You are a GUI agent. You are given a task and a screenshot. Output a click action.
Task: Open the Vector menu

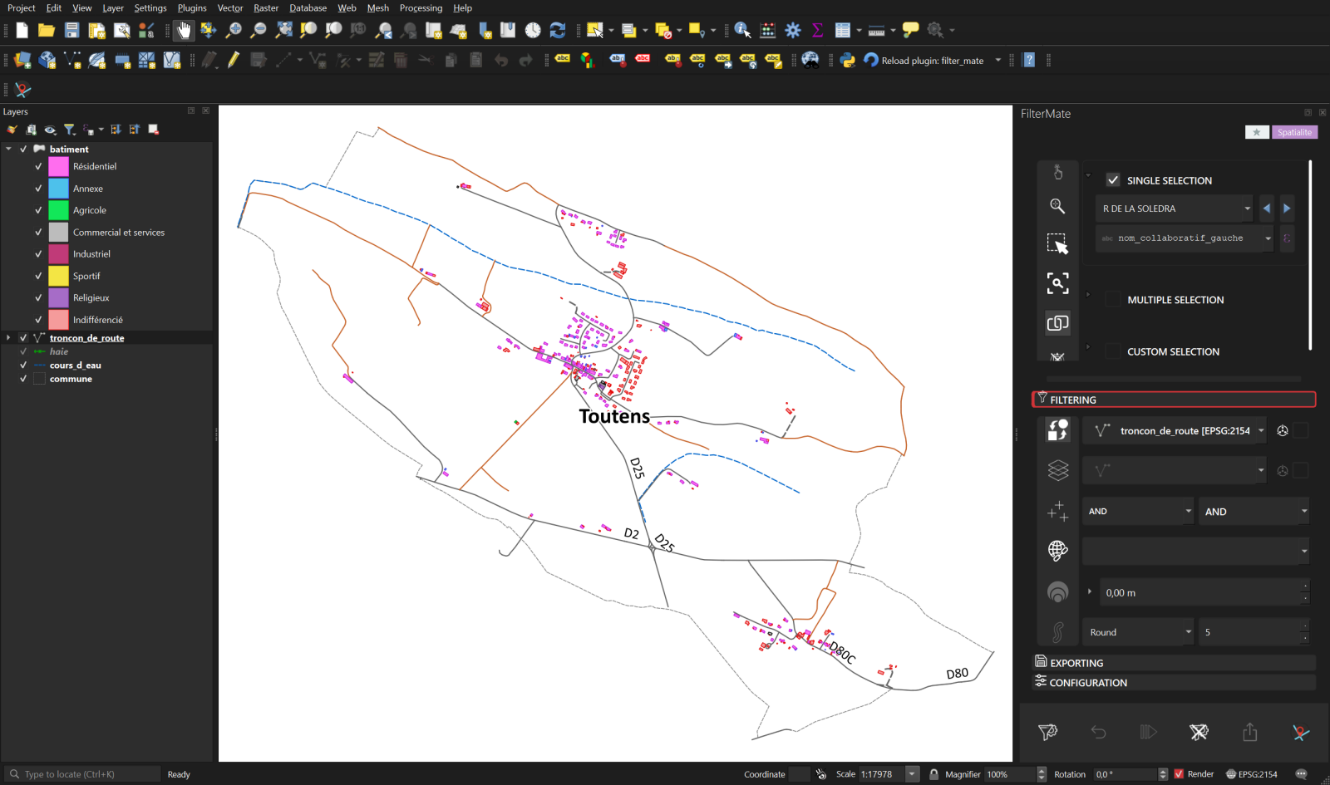pos(230,8)
